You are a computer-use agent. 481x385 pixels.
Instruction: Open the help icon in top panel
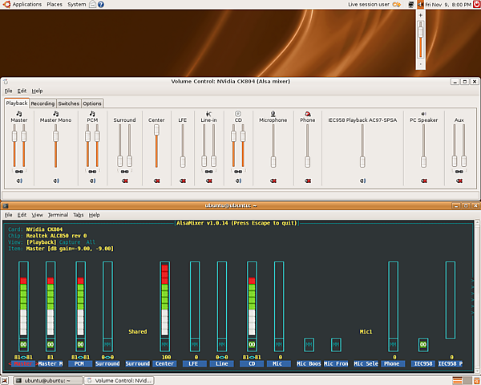(100, 5)
